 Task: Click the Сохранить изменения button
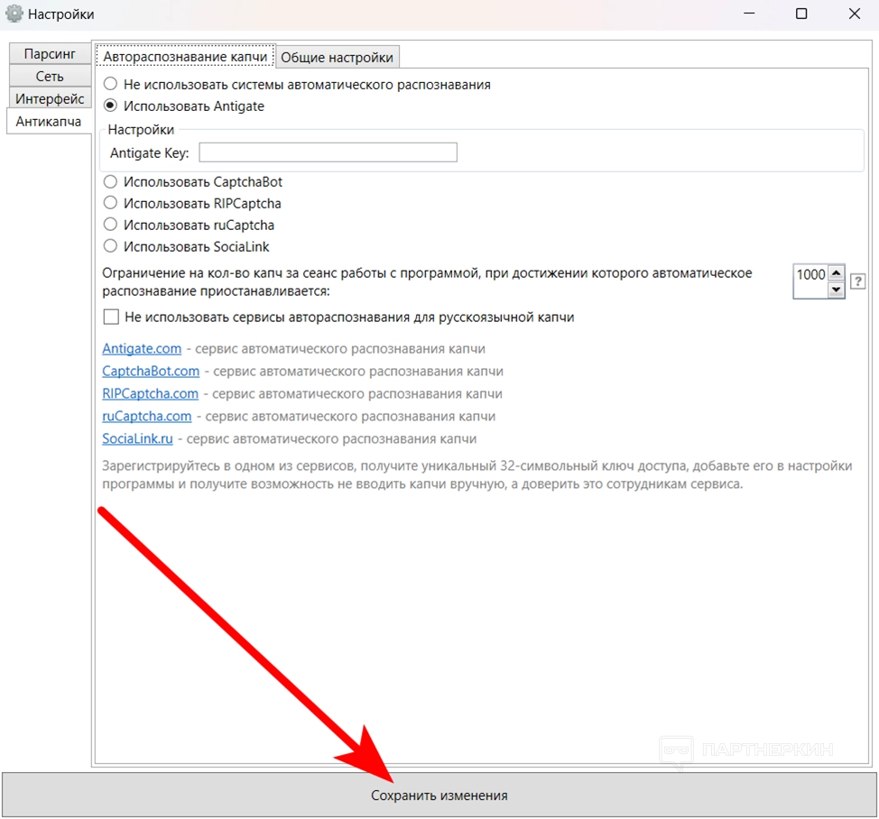pyautogui.click(x=439, y=795)
